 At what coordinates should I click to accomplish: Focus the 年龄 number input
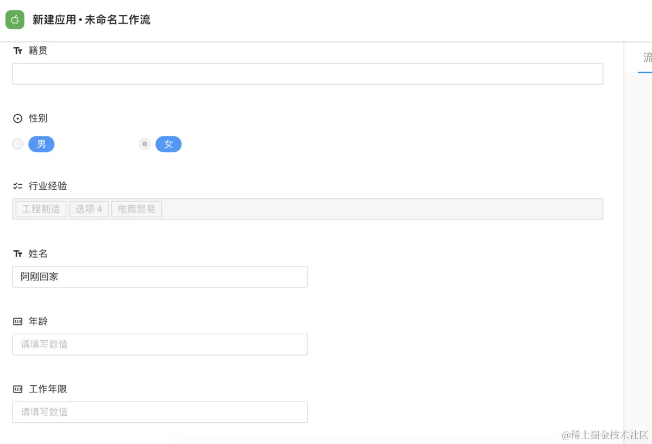(160, 345)
